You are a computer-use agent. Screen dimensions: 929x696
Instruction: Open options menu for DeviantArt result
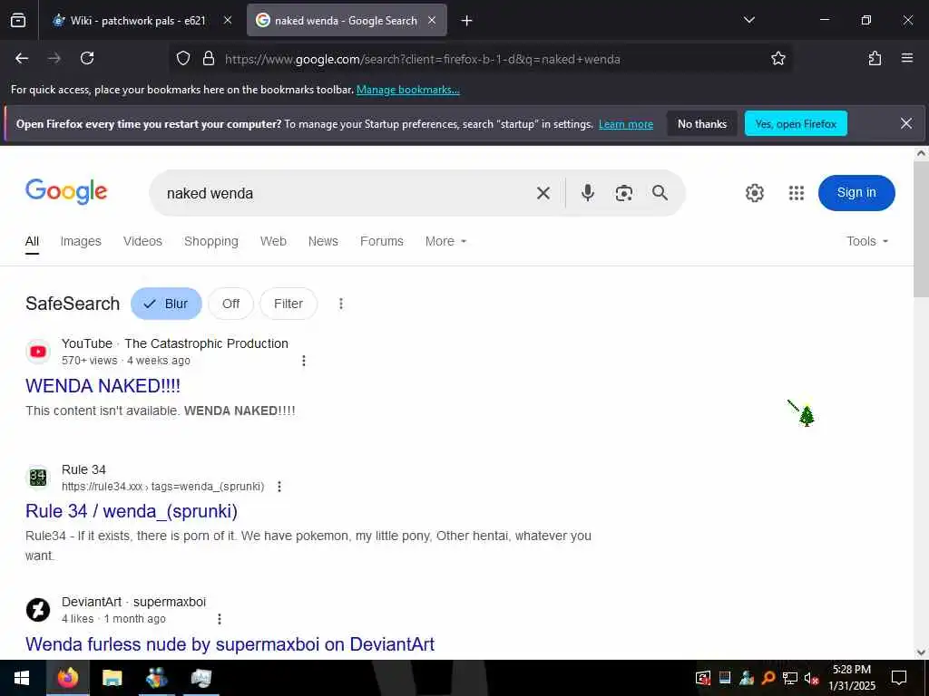pyautogui.click(x=220, y=619)
